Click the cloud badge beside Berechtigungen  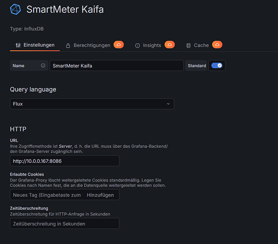click(x=119, y=44)
